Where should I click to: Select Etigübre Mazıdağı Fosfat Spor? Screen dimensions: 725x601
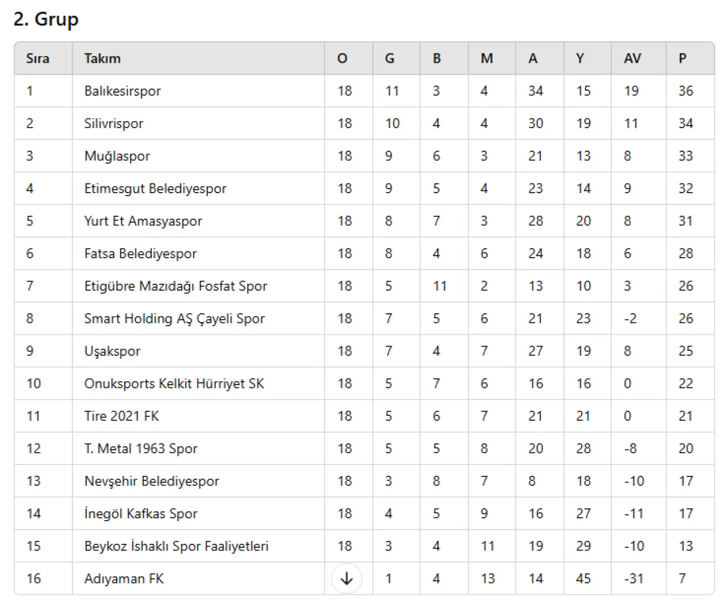[176, 286]
